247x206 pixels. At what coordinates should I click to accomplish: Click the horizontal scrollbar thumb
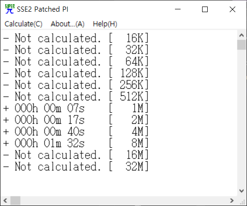click(15, 200)
